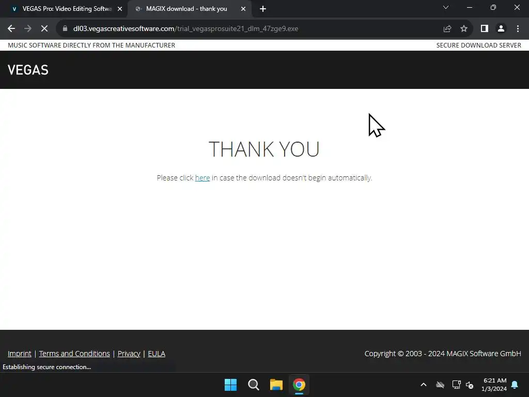This screenshot has width=529, height=397.
Task: Click 'SECURE DOWNLOAD SERVER' text
Action: pyautogui.click(x=479, y=45)
